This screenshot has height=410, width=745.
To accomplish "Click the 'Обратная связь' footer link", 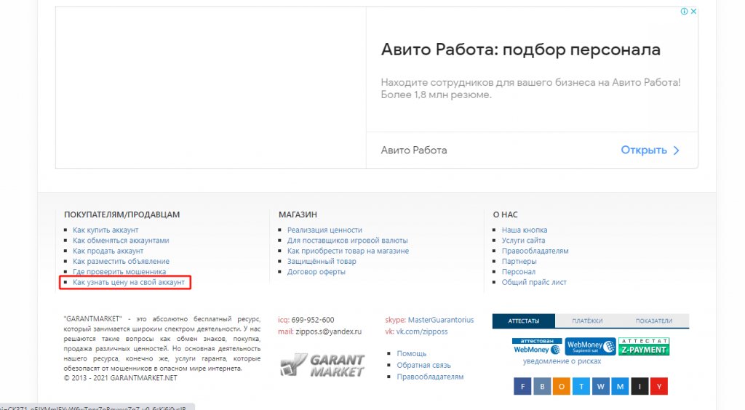I will [x=423, y=365].
